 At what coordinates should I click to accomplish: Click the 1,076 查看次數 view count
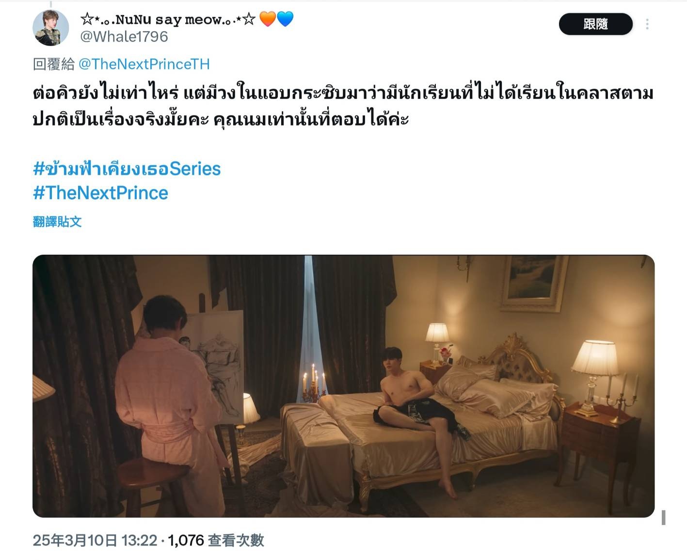point(216,540)
